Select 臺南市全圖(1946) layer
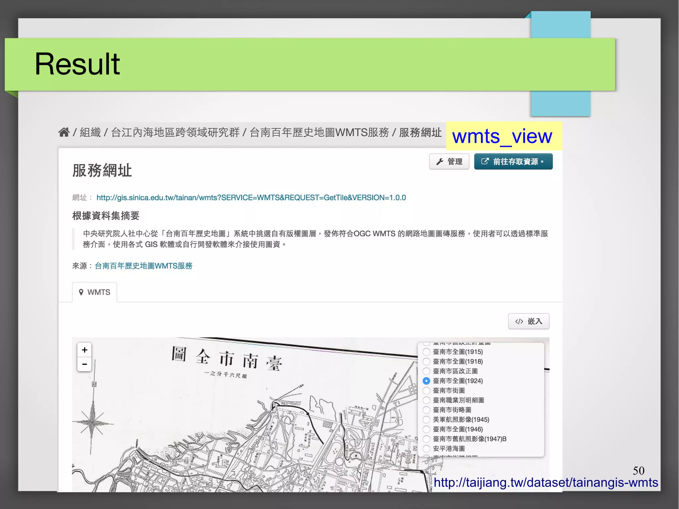The image size is (679, 509). 426,429
